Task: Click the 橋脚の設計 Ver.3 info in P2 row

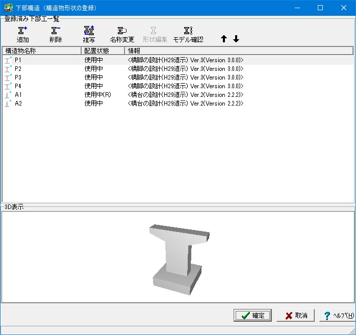Action: click(x=185, y=69)
